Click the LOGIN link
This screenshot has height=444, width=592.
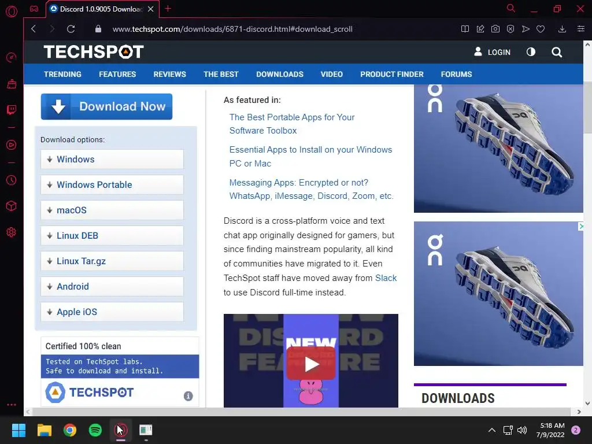click(493, 52)
